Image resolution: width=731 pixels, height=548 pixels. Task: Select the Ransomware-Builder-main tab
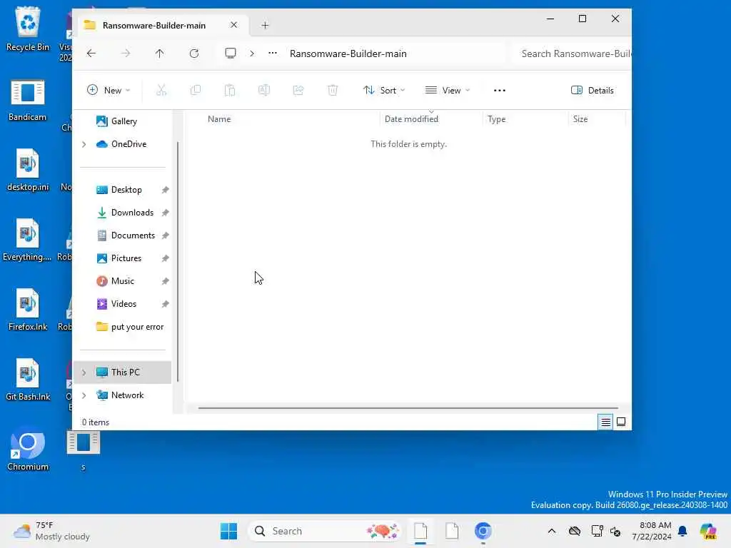[154, 25]
